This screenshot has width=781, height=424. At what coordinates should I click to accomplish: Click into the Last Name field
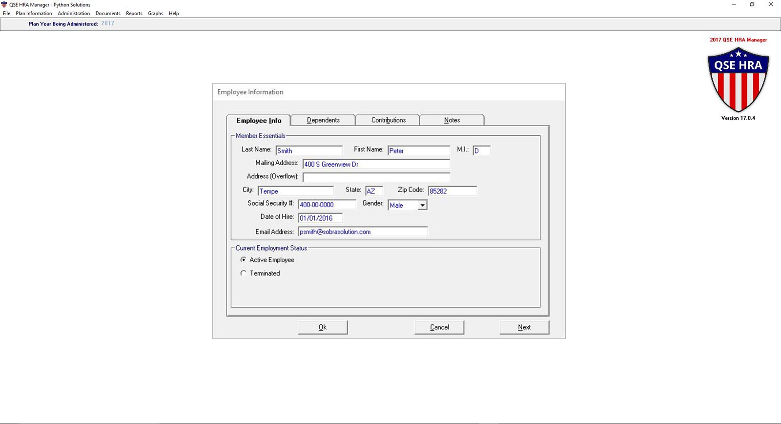tap(309, 150)
